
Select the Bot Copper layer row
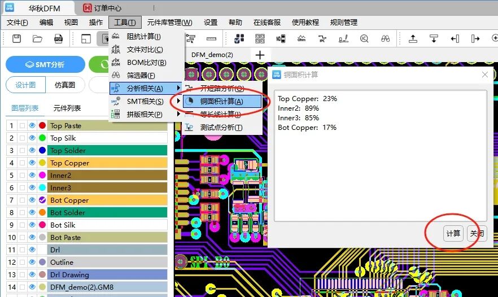click(107, 200)
